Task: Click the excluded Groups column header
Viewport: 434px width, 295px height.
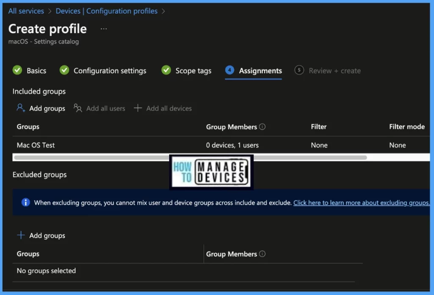Action: click(x=28, y=254)
